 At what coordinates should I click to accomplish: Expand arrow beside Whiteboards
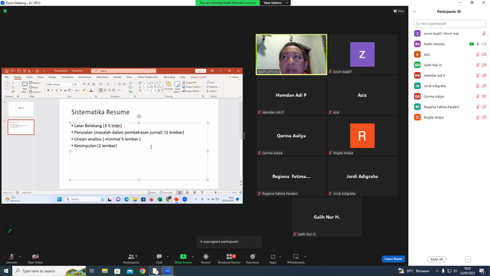(x=305, y=257)
